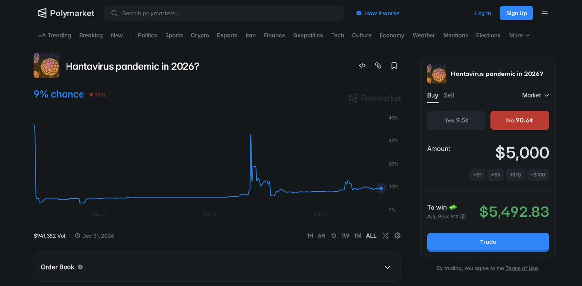The width and height of the screenshot is (582, 286).
Task: Open the Esports category
Action: click(227, 35)
